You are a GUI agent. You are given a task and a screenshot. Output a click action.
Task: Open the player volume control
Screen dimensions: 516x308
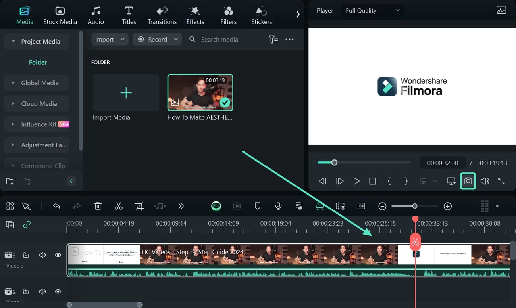click(x=485, y=181)
